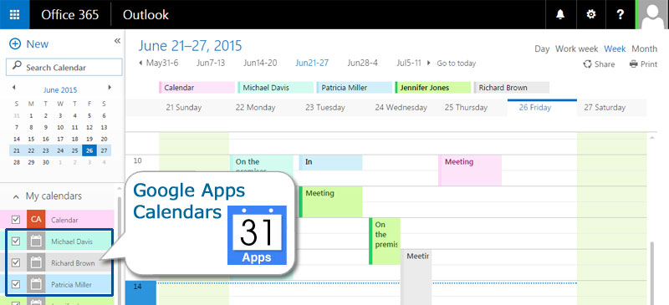Click Go to today link
669x305 pixels.
pyautogui.click(x=456, y=64)
